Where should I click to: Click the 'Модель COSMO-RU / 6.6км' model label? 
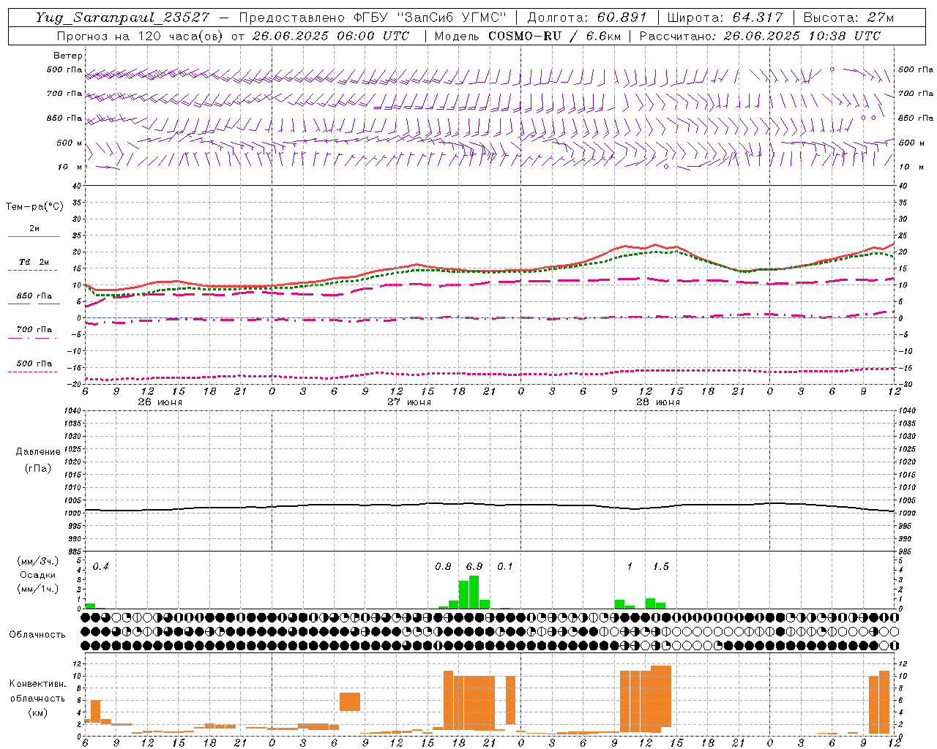tap(527, 36)
